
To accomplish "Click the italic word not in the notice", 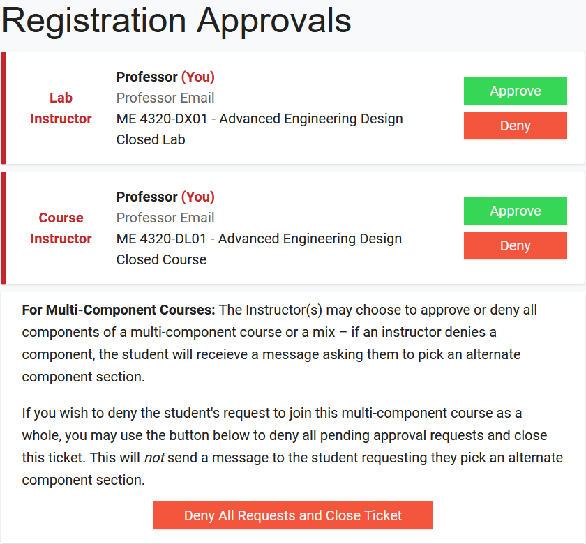I will pos(155,459).
